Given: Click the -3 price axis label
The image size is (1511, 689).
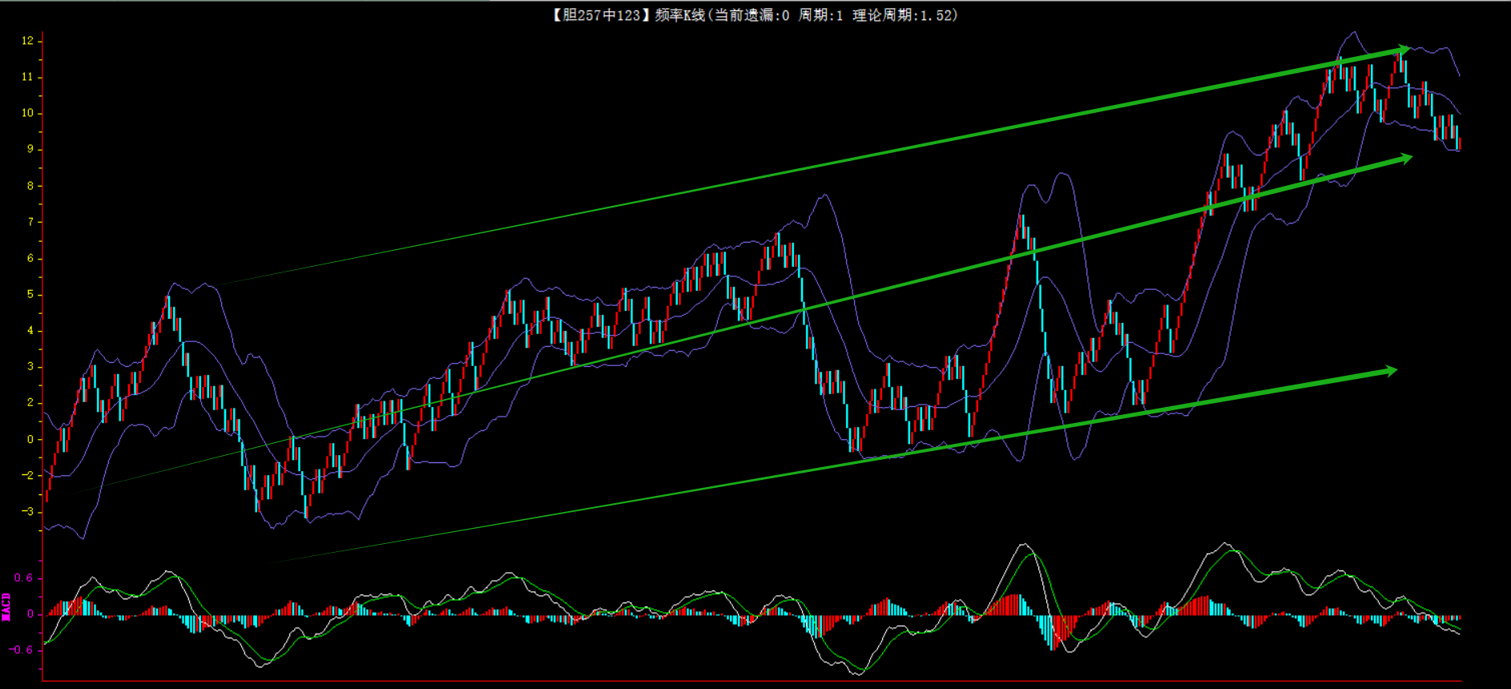Looking at the screenshot, I should pyautogui.click(x=27, y=511).
